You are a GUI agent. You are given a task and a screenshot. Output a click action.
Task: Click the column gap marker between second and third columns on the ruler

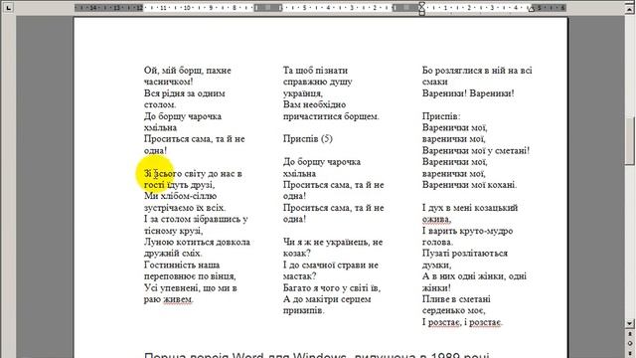coord(406,8)
